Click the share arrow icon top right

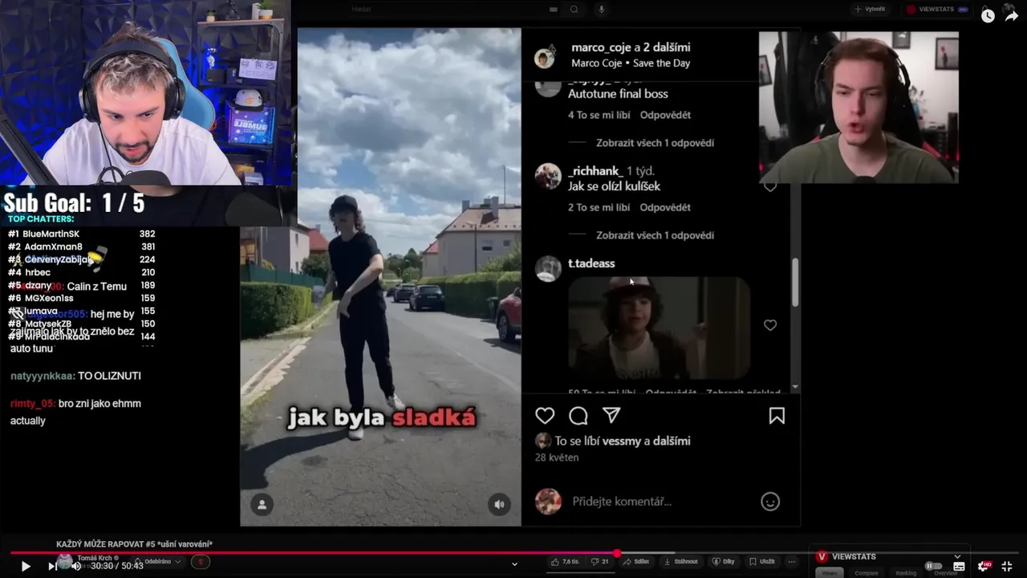pyautogui.click(x=1011, y=14)
